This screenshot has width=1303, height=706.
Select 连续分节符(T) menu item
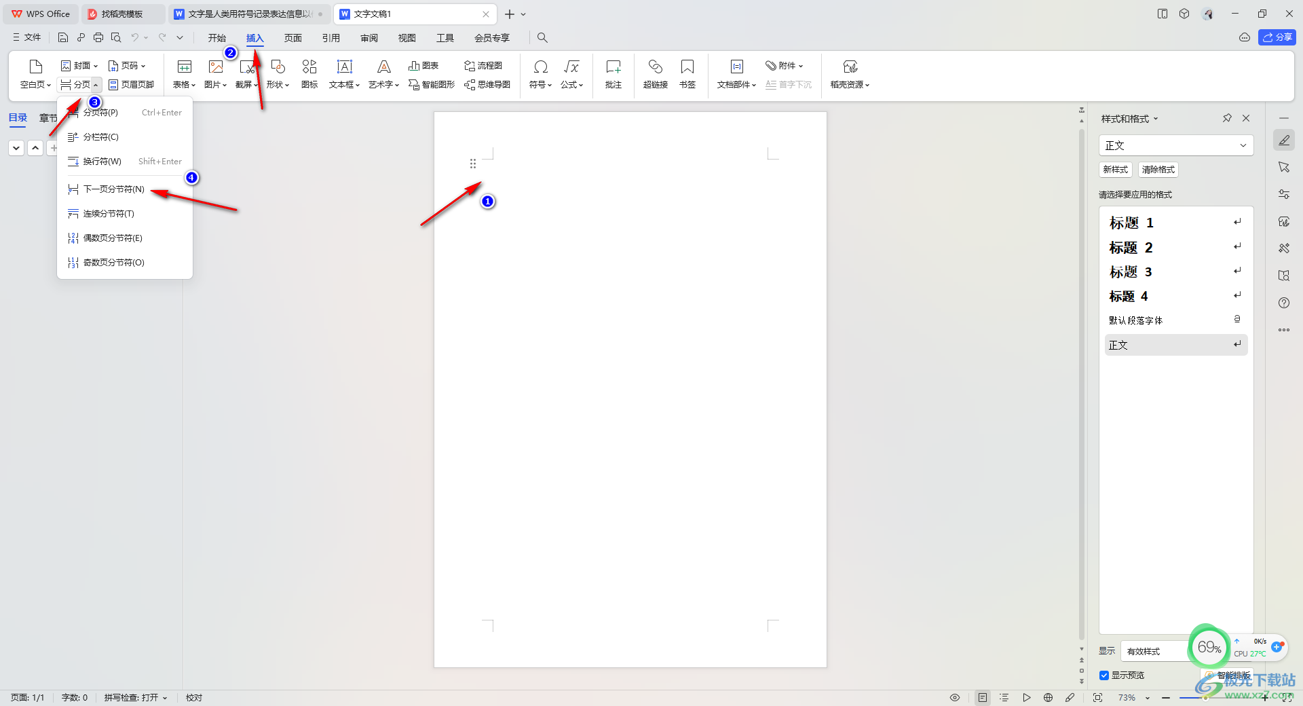pyautogui.click(x=125, y=214)
